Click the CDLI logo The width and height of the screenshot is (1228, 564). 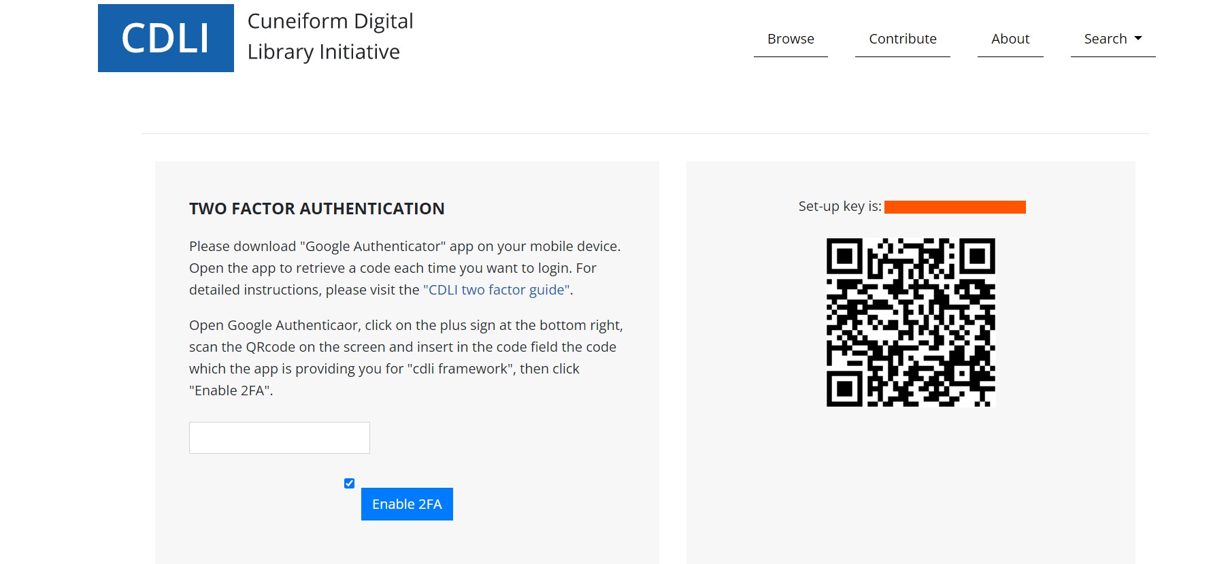coord(166,38)
